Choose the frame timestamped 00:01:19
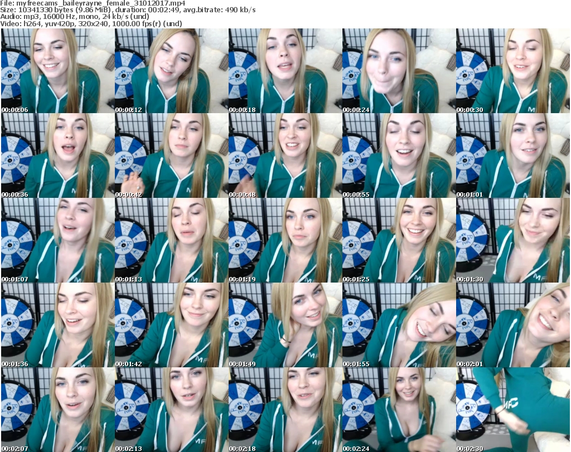 point(285,240)
